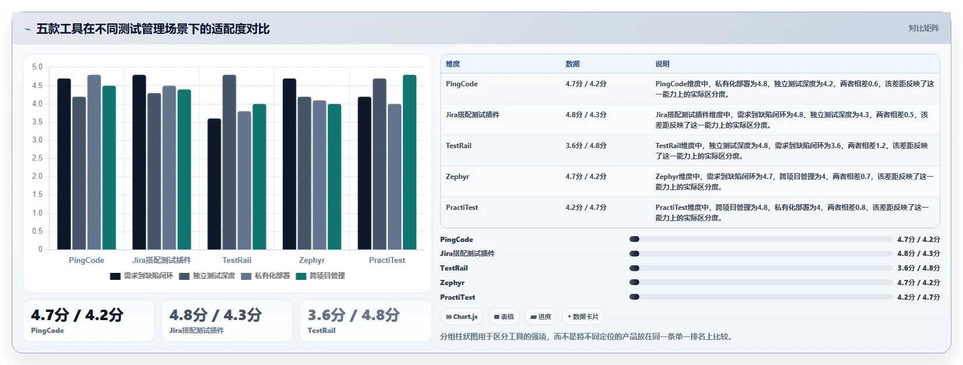Click the Zephyr x-axis label on the chart

point(312,260)
